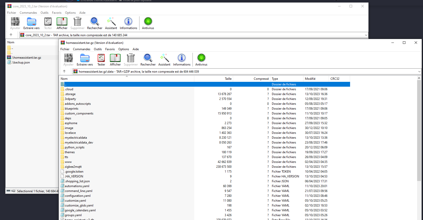Screen dimensions: 423x220
Task: Open Options menu in core_2023_10_2.tar window
Action: pos(70,13)
